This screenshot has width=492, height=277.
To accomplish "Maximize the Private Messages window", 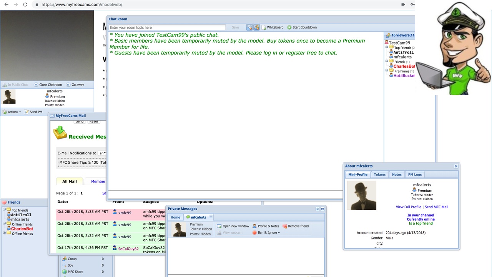I will (x=322, y=209).
